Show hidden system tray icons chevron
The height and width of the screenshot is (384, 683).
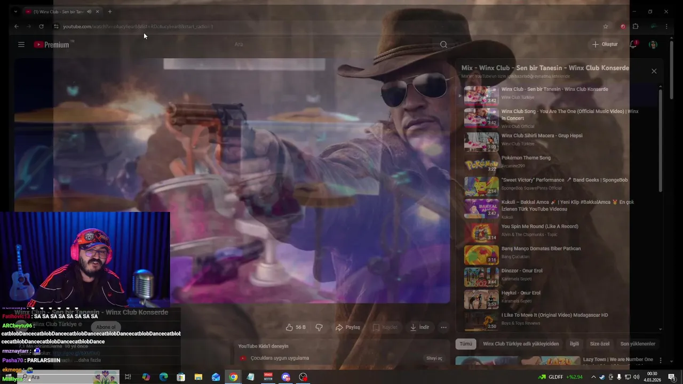coord(593,377)
